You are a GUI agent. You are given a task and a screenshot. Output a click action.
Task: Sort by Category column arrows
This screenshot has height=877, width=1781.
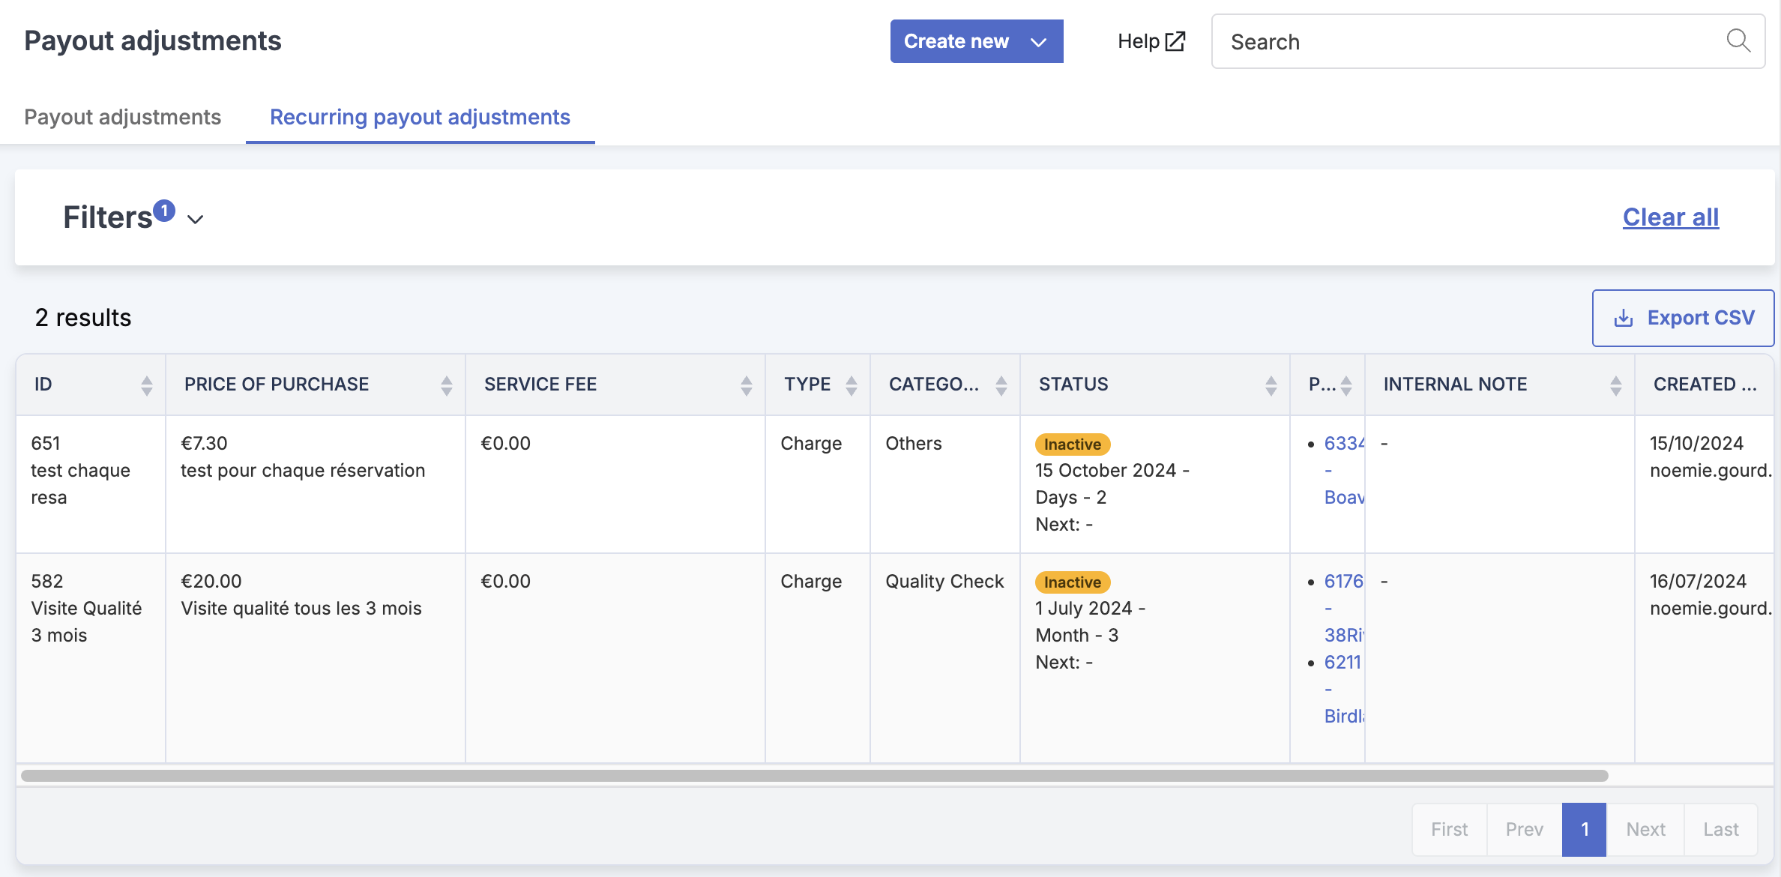[1001, 385]
